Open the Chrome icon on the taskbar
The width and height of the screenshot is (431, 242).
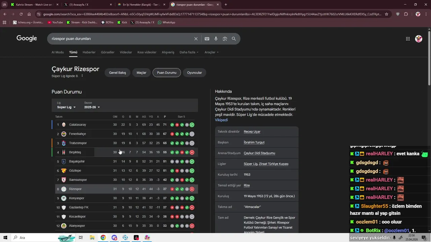(103, 238)
